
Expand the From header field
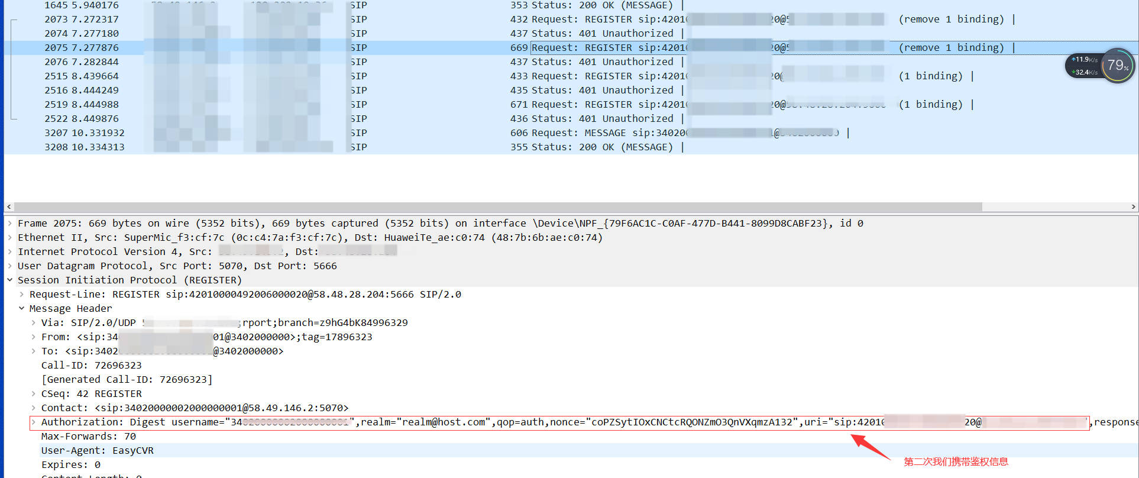pyautogui.click(x=34, y=337)
